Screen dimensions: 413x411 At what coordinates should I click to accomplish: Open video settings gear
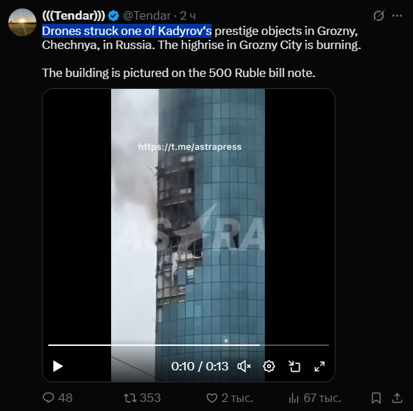(269, 366)
